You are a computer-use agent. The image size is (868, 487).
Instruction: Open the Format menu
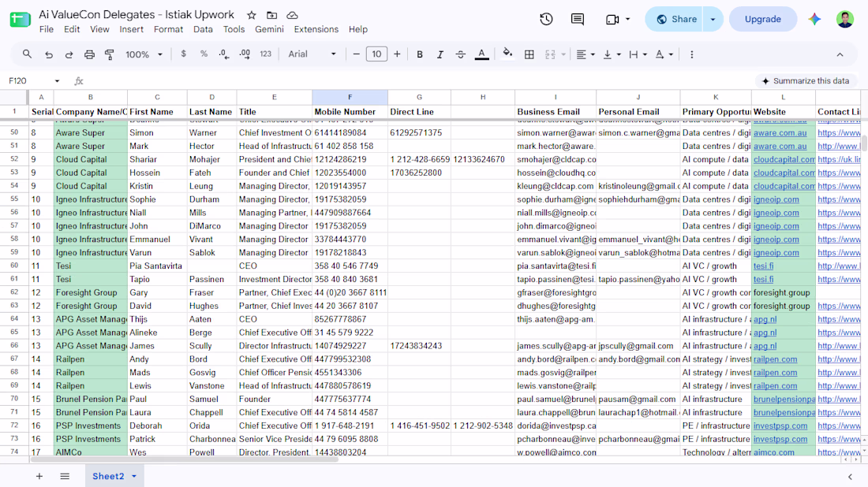pos(168,29)
